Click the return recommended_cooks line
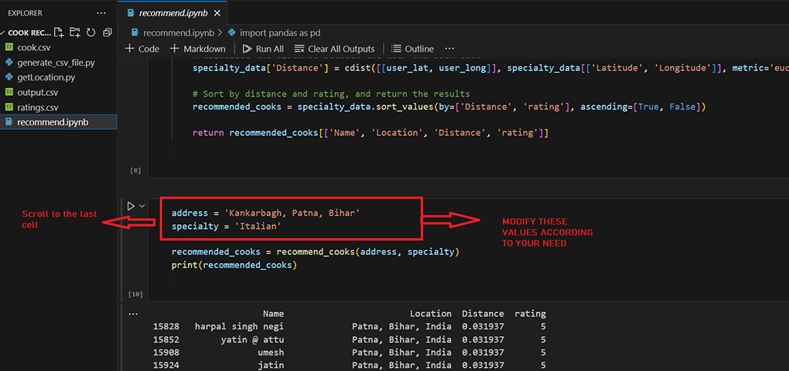Screen dimensions: 789x371 [x=371, y=133]
